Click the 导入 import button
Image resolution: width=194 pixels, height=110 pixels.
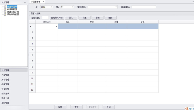point(71,18)
